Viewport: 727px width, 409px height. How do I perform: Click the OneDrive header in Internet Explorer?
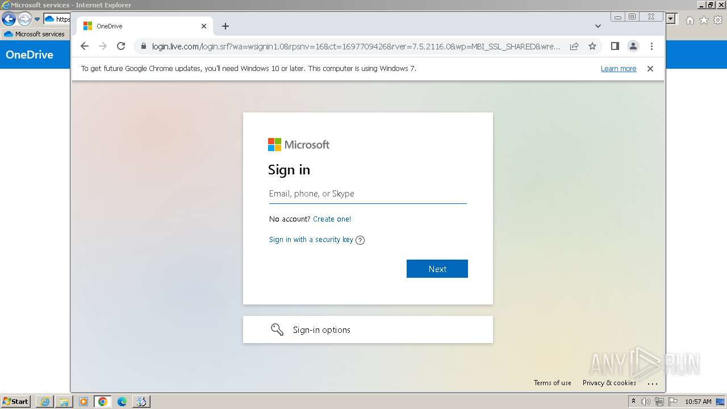tap(30, 55)
